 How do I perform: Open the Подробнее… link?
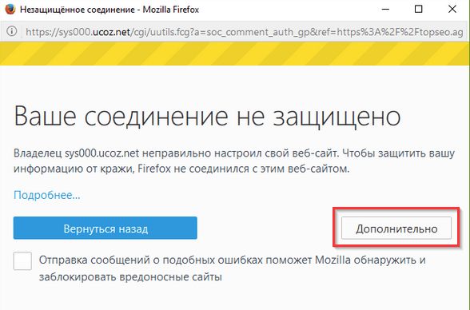46,195
